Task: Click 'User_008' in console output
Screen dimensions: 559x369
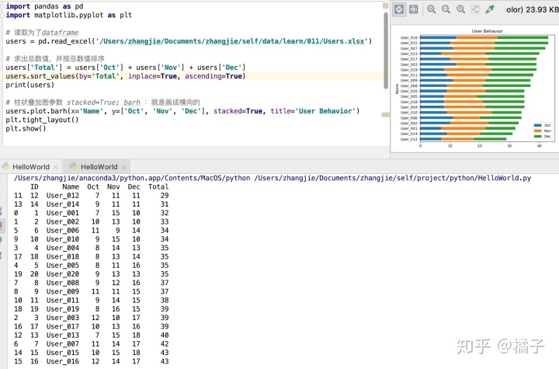Action: coord(62,283)
